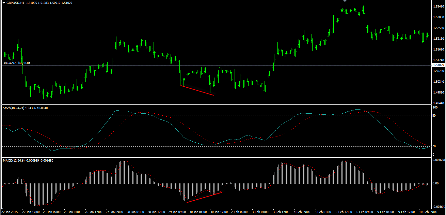Click the 0.003658 label on MACD scale
This screenshot has width=446, height=215.
pos(438,160)
